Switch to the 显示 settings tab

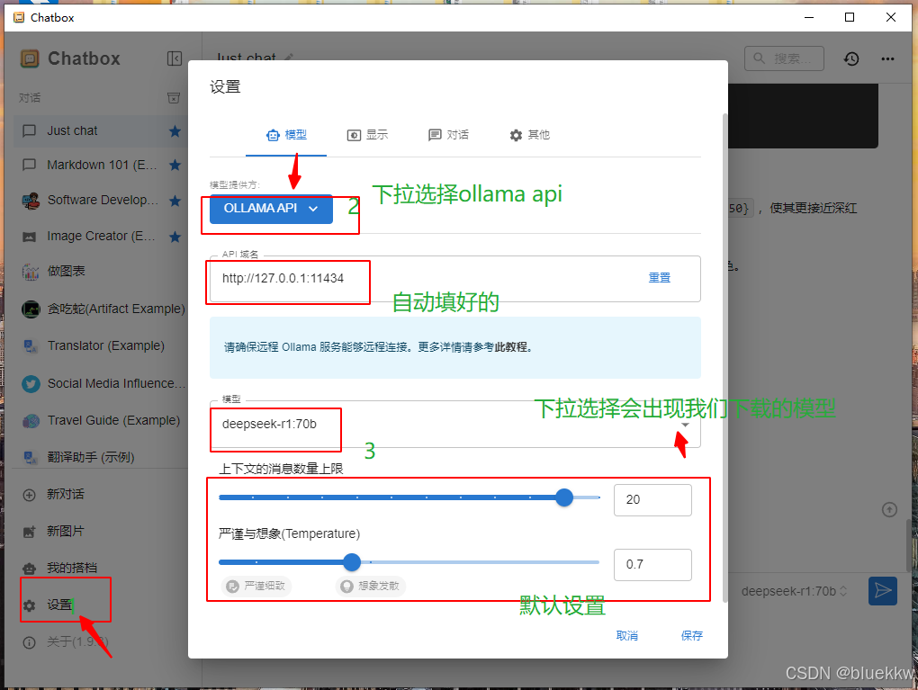[367, 135]
